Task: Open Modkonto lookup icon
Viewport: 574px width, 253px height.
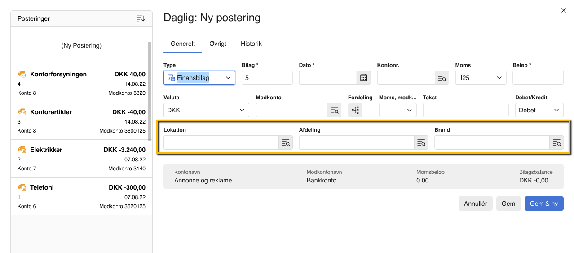Action: coord(334,110)
